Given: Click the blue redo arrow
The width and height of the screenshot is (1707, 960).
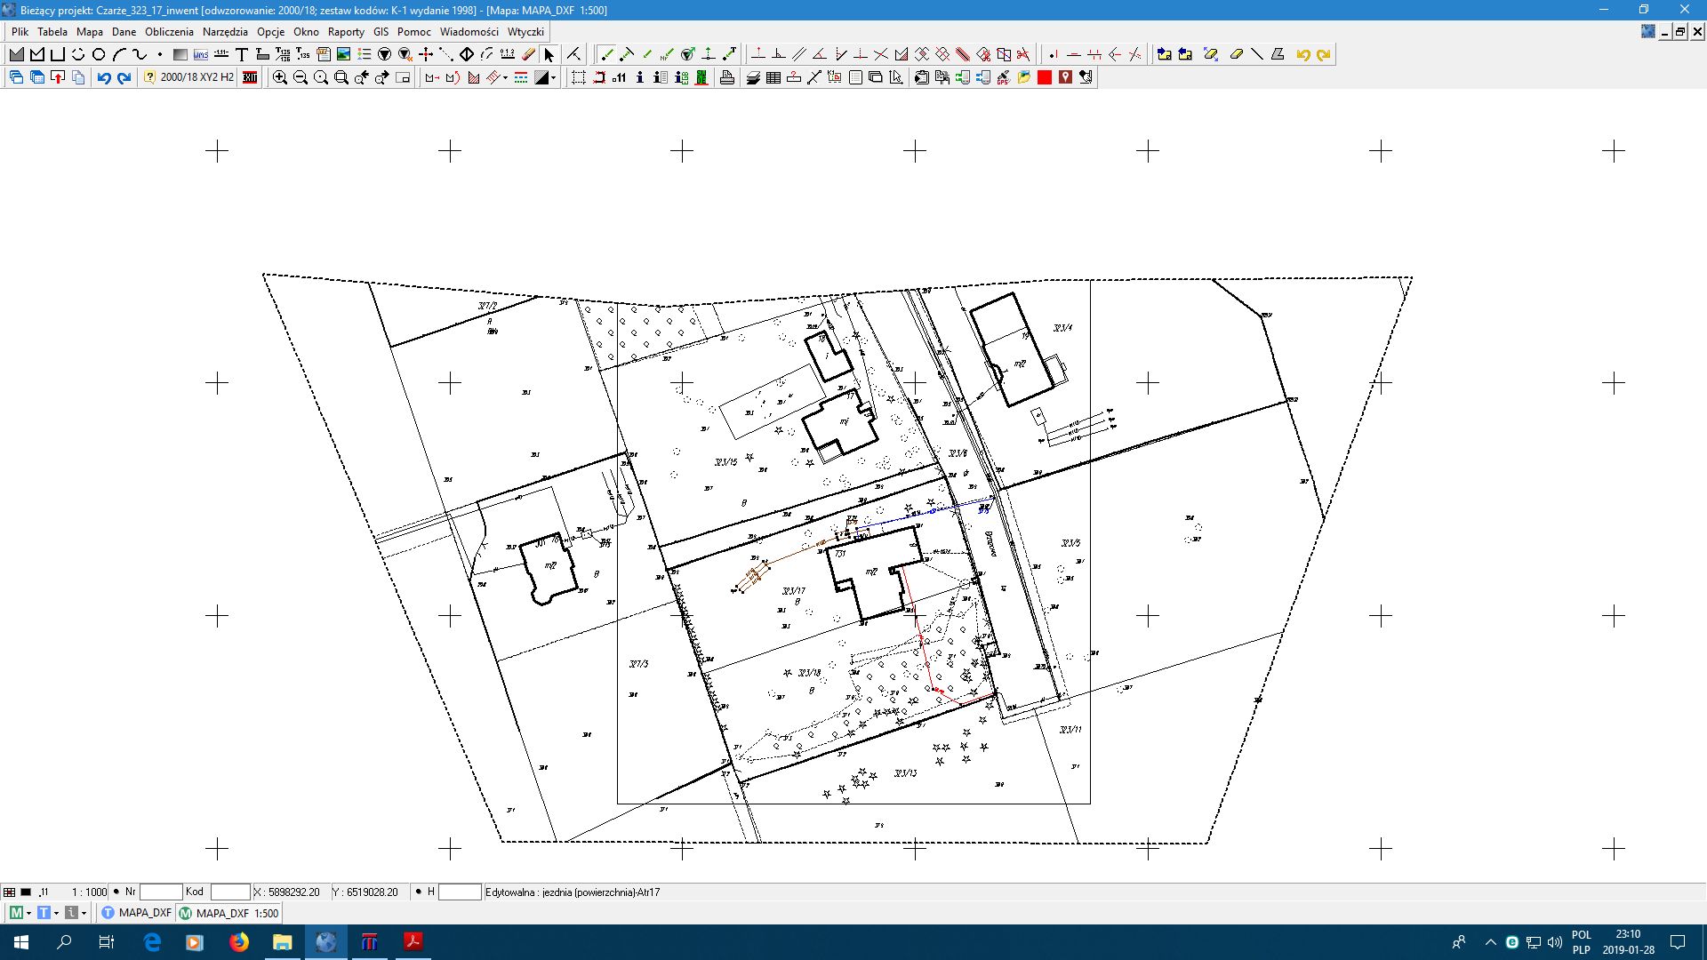Looking at the screenshot, I should tap(124, 77).
